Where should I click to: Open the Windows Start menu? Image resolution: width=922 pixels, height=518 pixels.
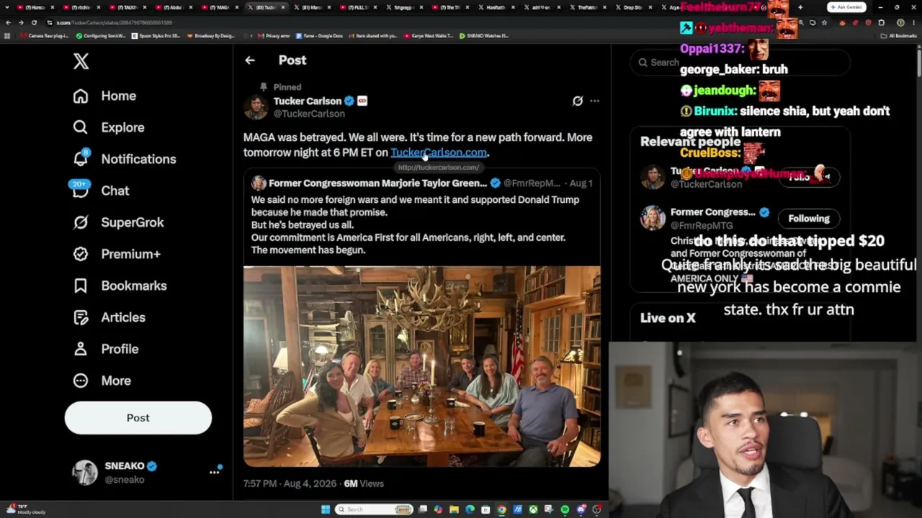coord(326,509)
